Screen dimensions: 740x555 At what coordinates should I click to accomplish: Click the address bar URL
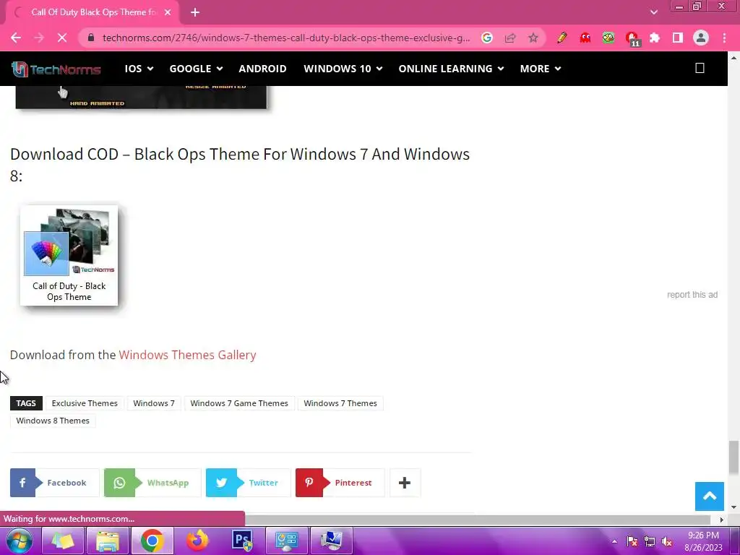[286, 38]
